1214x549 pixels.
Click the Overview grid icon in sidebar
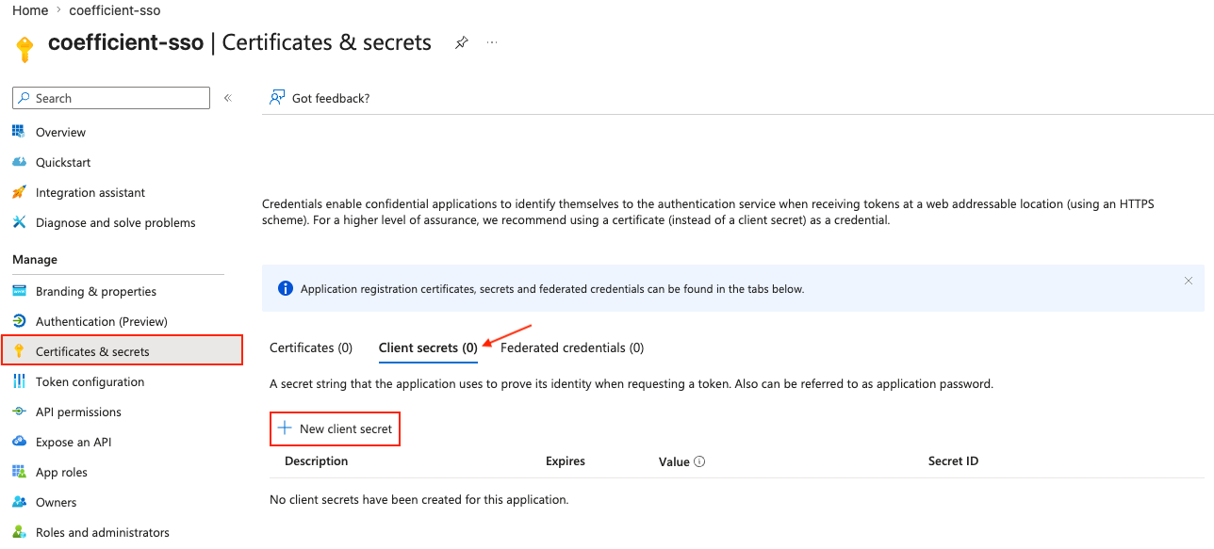pos(19,132)
